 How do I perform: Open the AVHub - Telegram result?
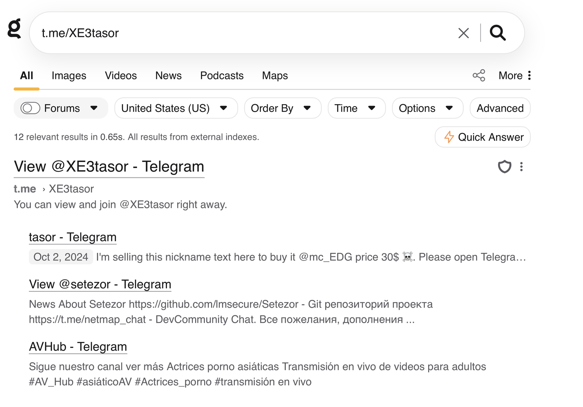point(78,347)
